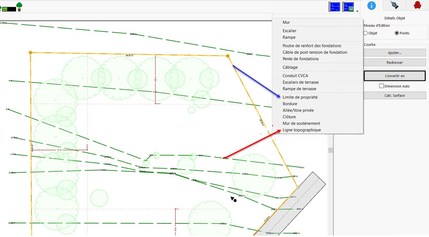Select the Points edit level radio button
The height and width of the screenshot is (237, 429).
pos(397,33)
